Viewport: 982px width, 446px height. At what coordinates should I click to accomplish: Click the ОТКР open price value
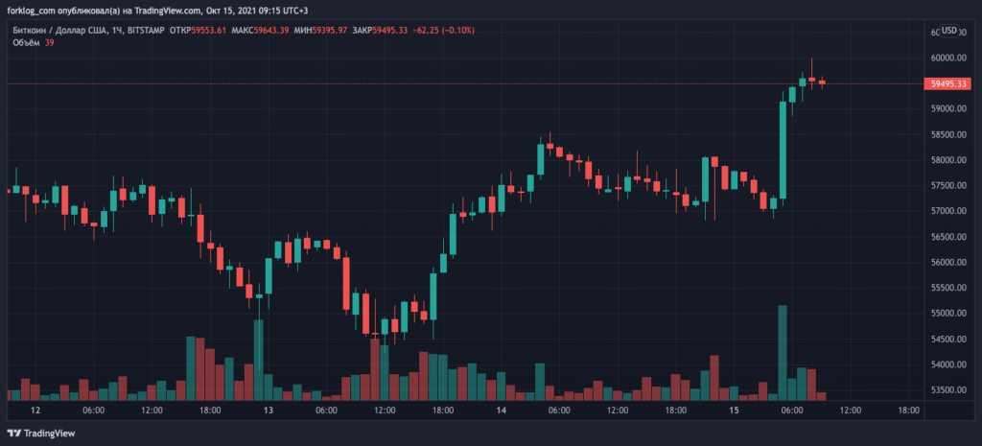pyautogui.click(x=208, y=31)
